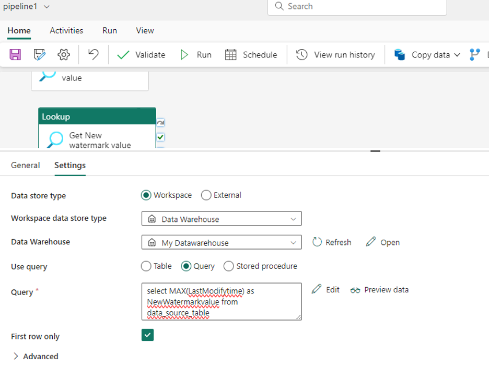Screen dimensions: 489x378
Task: Click the Lookup activity magnifier icon
Action: 55,139
